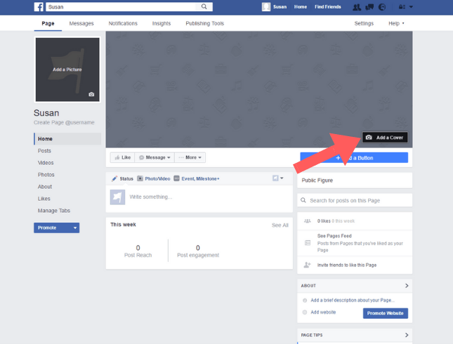The width and height of the screenshot is (453, 344).
Task: Click the camera icon on profile picture
Action: (91, 94)
